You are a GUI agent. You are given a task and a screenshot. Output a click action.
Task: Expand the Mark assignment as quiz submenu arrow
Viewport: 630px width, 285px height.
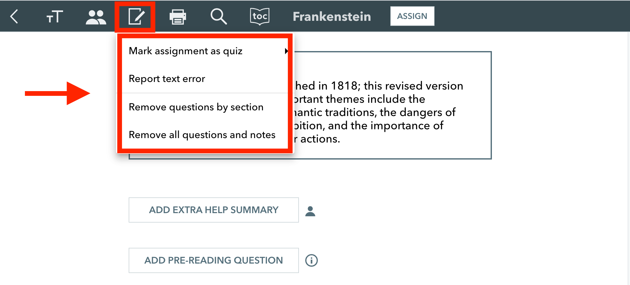(x=286, y=51)
